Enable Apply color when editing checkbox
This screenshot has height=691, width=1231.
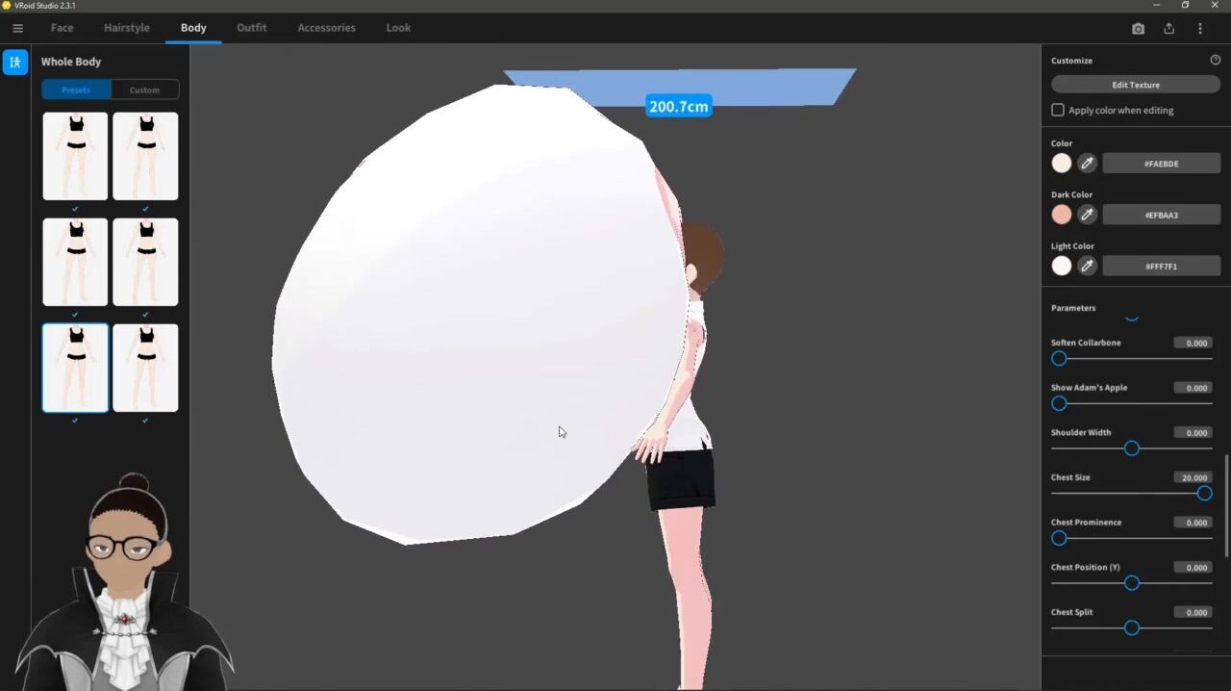pyautogui.click(x=1058, y=111)
